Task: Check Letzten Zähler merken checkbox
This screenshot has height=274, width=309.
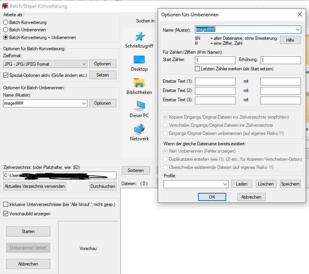Action: (197, 69)
